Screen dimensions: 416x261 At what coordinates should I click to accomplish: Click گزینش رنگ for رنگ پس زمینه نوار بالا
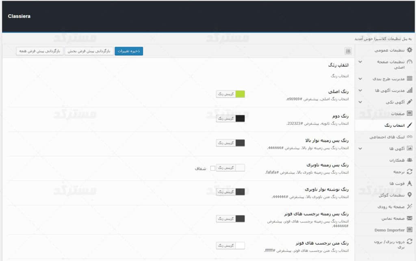coord(226,143)
